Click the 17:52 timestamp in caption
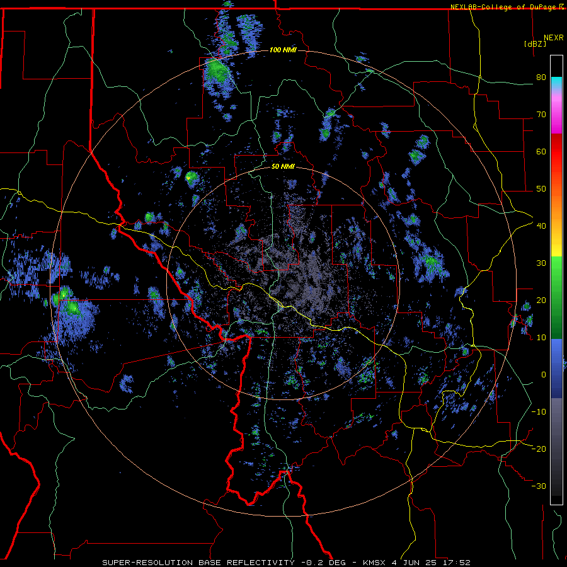567x567 pixels. click(456, 563)
